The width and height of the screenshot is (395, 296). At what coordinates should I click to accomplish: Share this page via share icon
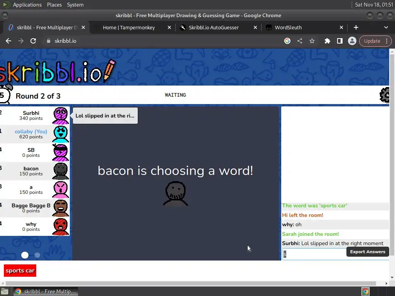click(x=299, y=41)
